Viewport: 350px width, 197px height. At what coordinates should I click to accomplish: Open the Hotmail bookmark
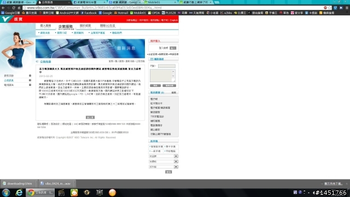[x=121, y=13]
